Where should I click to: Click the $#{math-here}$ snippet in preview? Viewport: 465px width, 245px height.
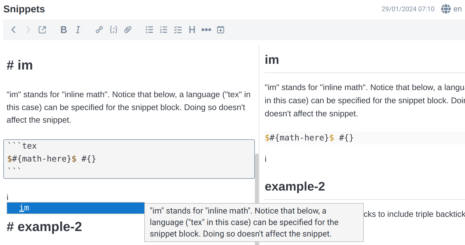pyautogui.click(x=309, y=138)
